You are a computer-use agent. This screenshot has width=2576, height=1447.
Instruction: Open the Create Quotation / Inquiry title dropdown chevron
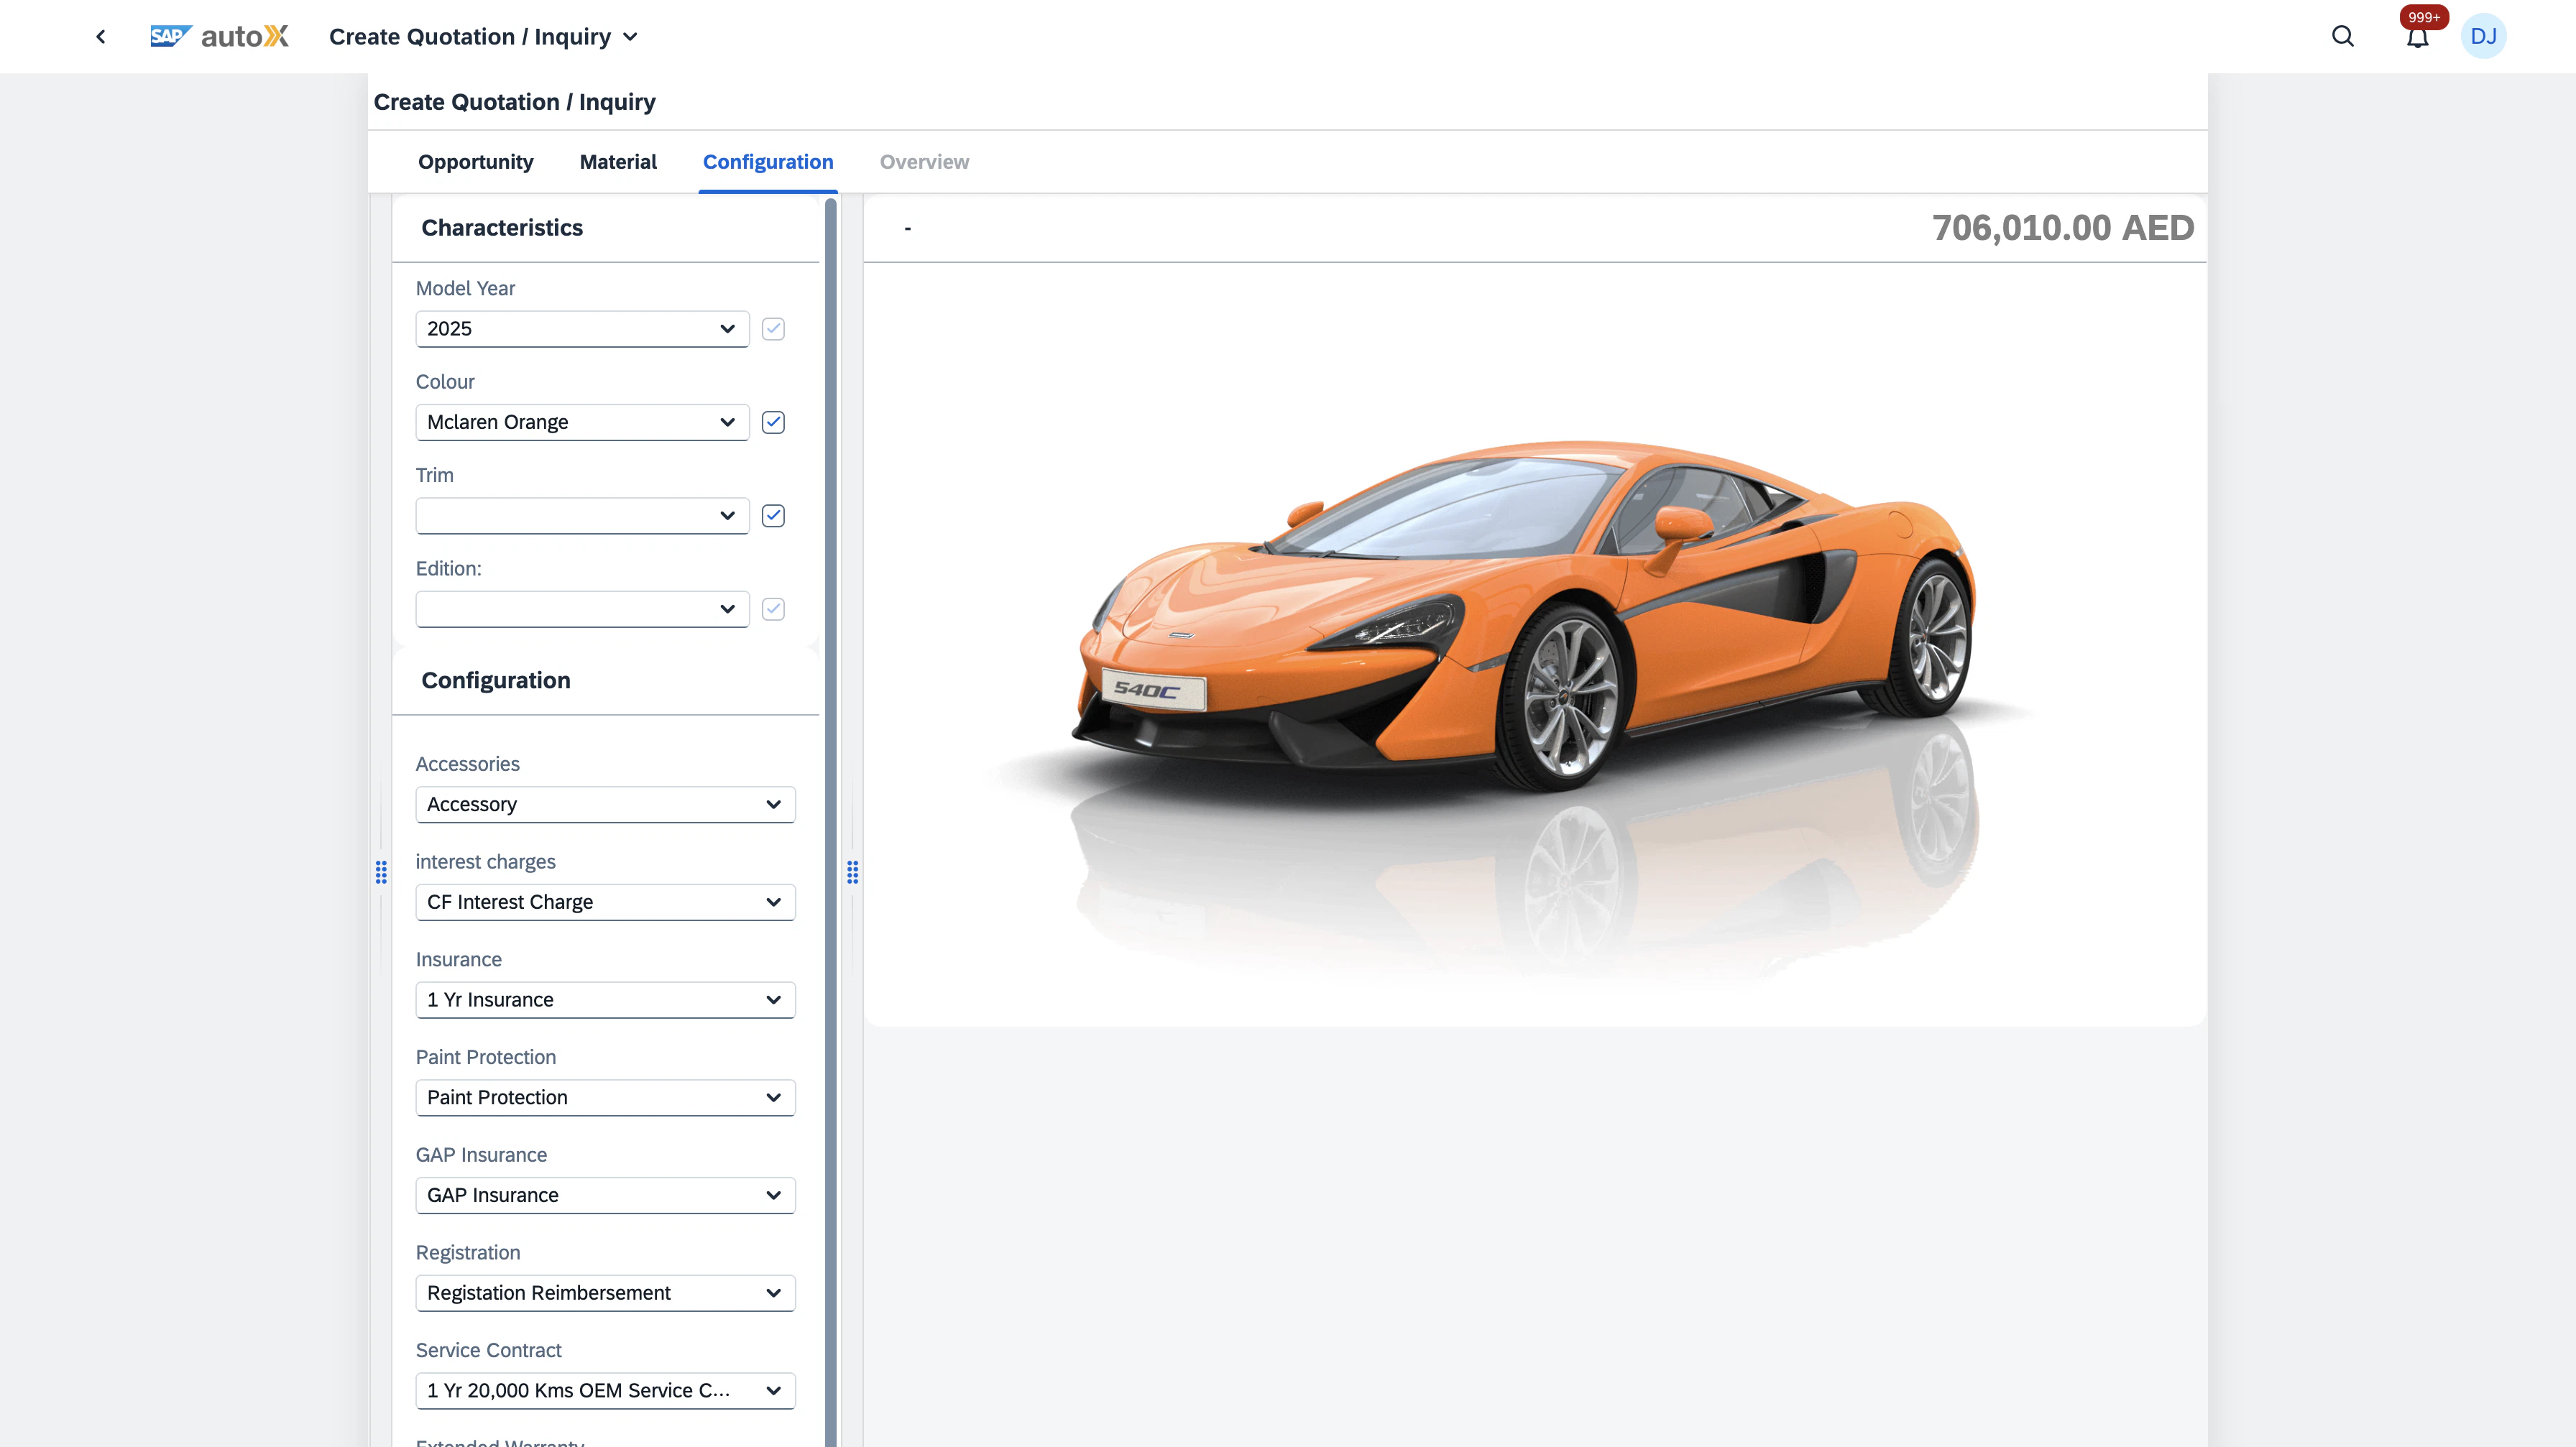630,36
